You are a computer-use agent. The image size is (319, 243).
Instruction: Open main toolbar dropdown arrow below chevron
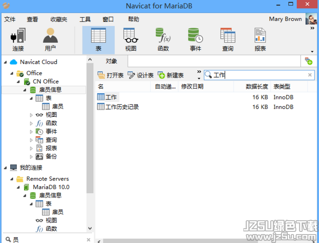[312, 51]
